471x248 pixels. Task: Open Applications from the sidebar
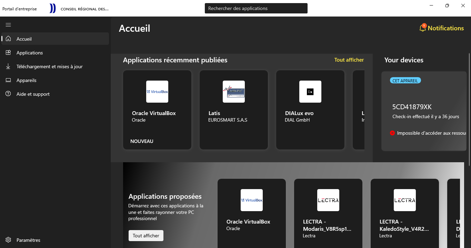pyautogui.click(x=30, y=53)
